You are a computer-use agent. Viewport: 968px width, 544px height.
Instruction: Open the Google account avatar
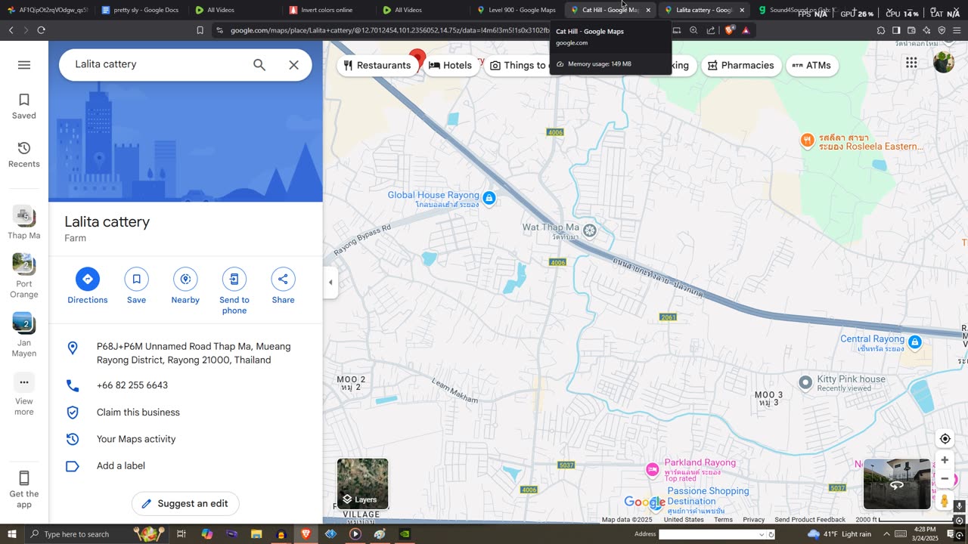pos(944,62)
